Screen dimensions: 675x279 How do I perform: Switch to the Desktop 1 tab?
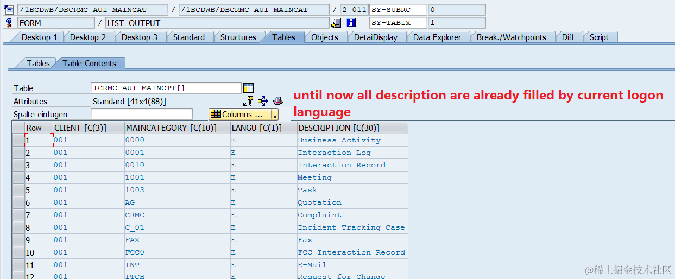click(39, 37)
